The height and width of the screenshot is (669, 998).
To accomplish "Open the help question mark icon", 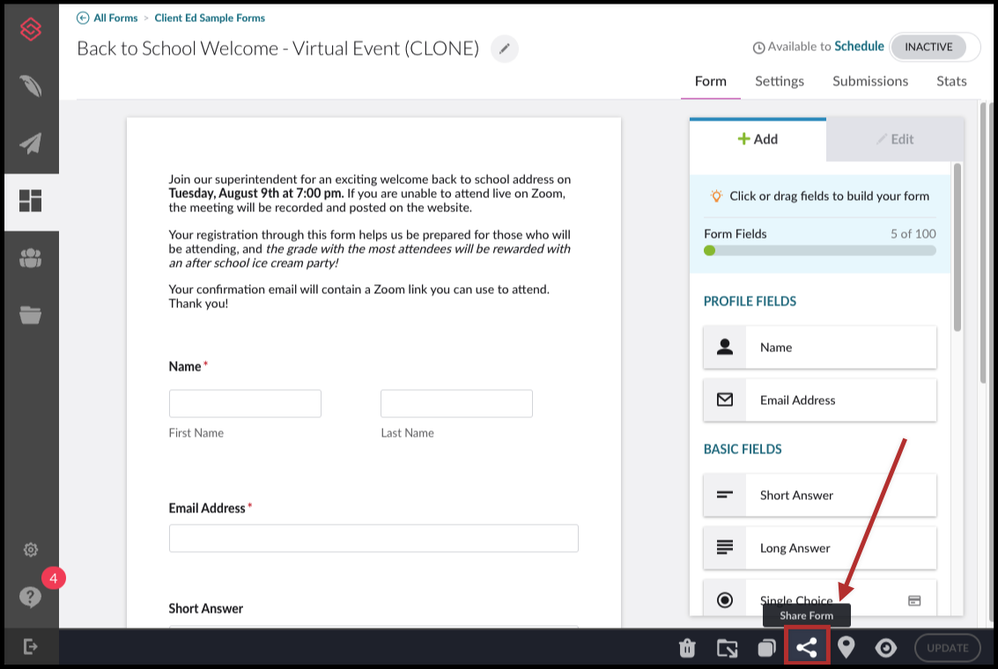I will coord(31,597).
